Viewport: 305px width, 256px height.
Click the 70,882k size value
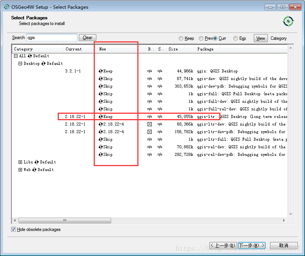[185, 147]
